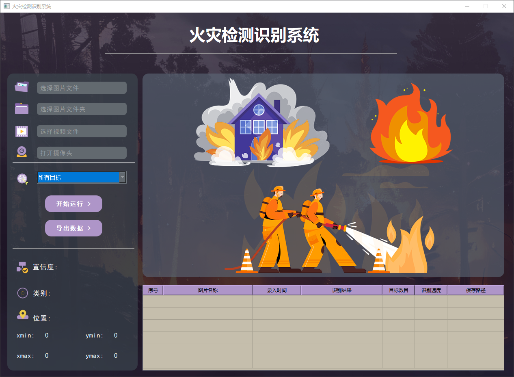Image resolution: width=514 pixels, height=377 pixels.
Task: Click the 识别结果 column header
Action: click(341, 290)
